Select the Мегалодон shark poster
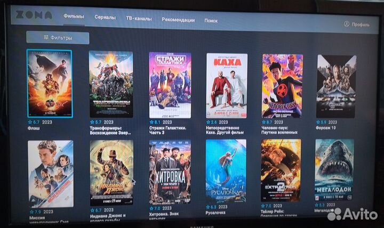 334,170
